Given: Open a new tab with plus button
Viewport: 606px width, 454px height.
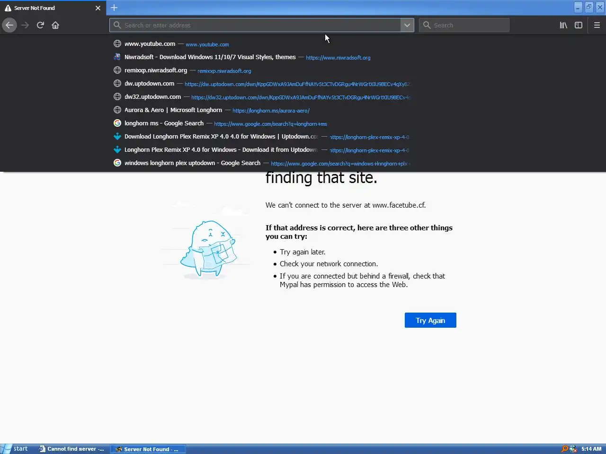Looking at the screenshot, I should click(114, 8).
